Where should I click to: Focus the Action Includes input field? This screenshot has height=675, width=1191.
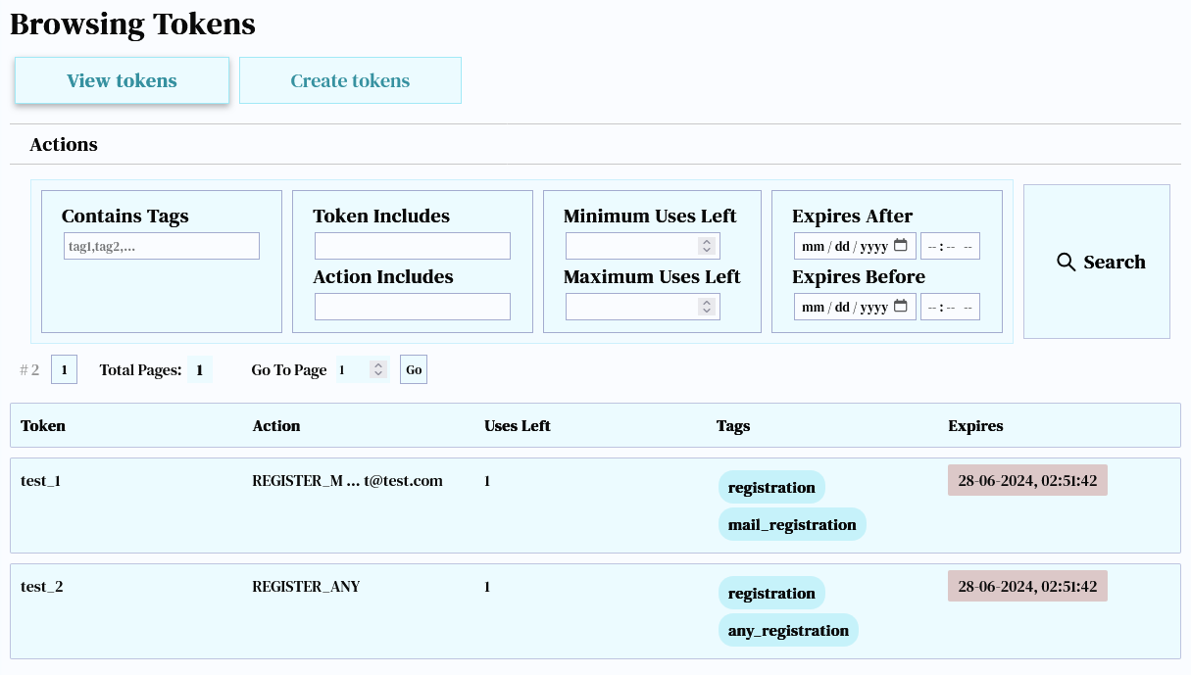tap(413, 307)
